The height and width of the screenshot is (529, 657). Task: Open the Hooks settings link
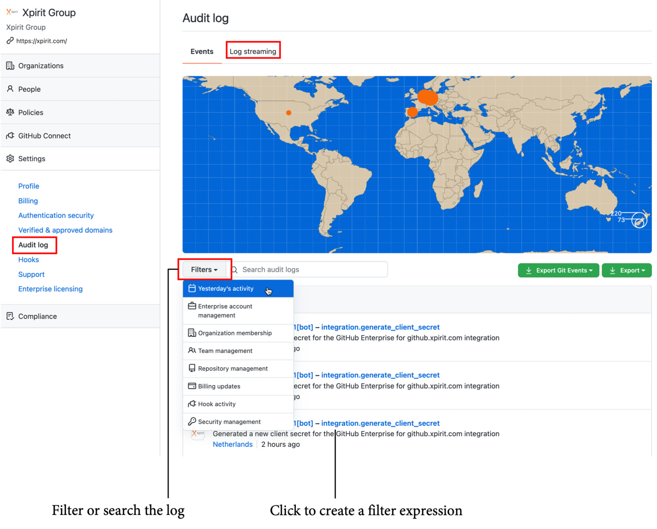point(29,260)
